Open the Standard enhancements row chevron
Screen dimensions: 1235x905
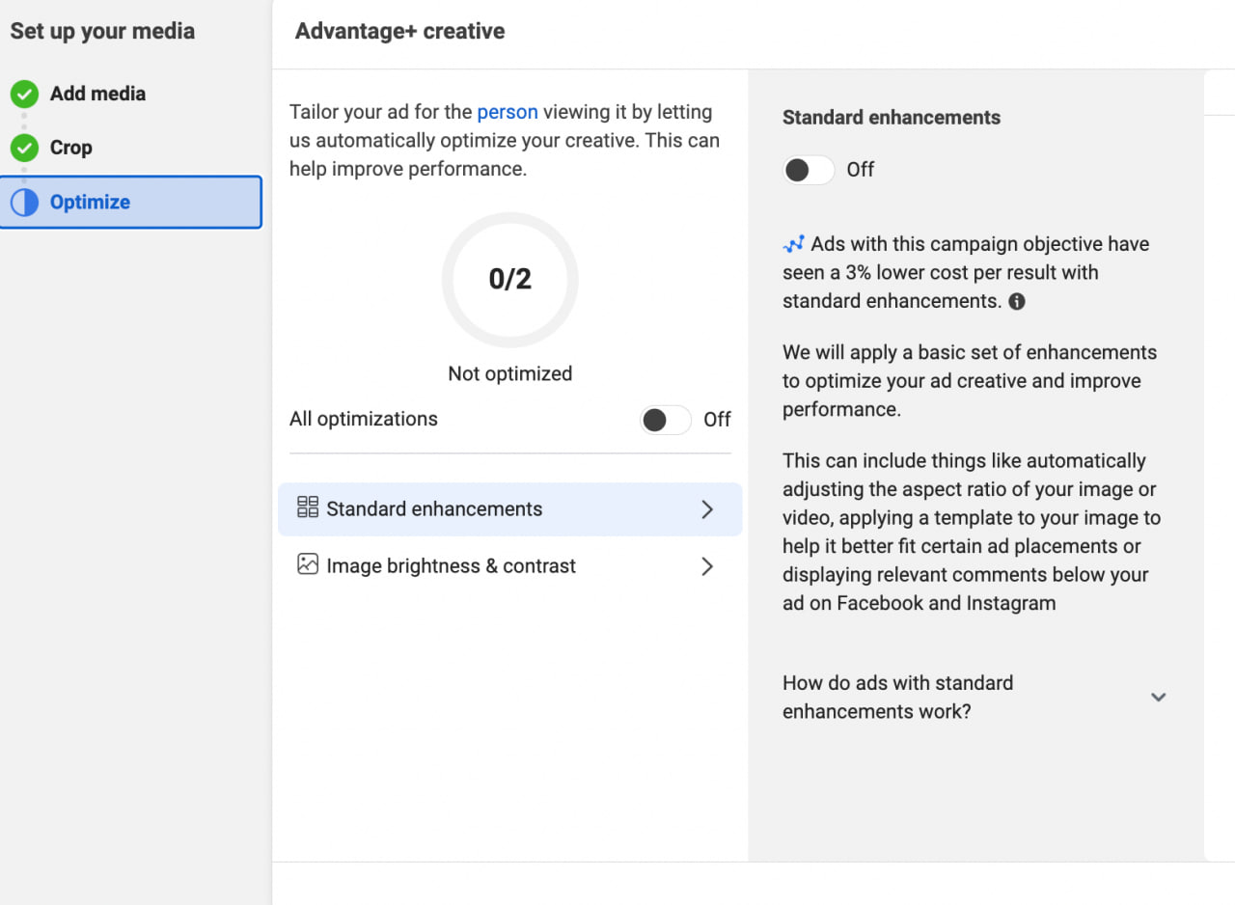[x=707, y=509]
